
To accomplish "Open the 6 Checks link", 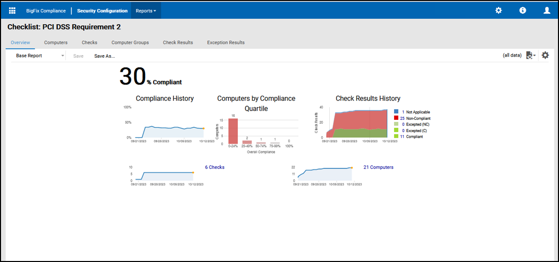I will tap(215, 167).
